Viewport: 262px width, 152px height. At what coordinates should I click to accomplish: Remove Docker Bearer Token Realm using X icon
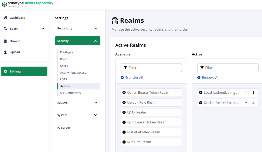tap(201, 103)
